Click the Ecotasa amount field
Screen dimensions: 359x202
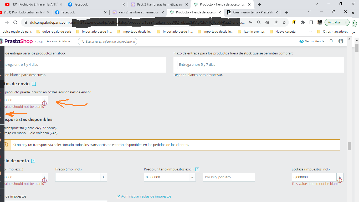(314, 177)
